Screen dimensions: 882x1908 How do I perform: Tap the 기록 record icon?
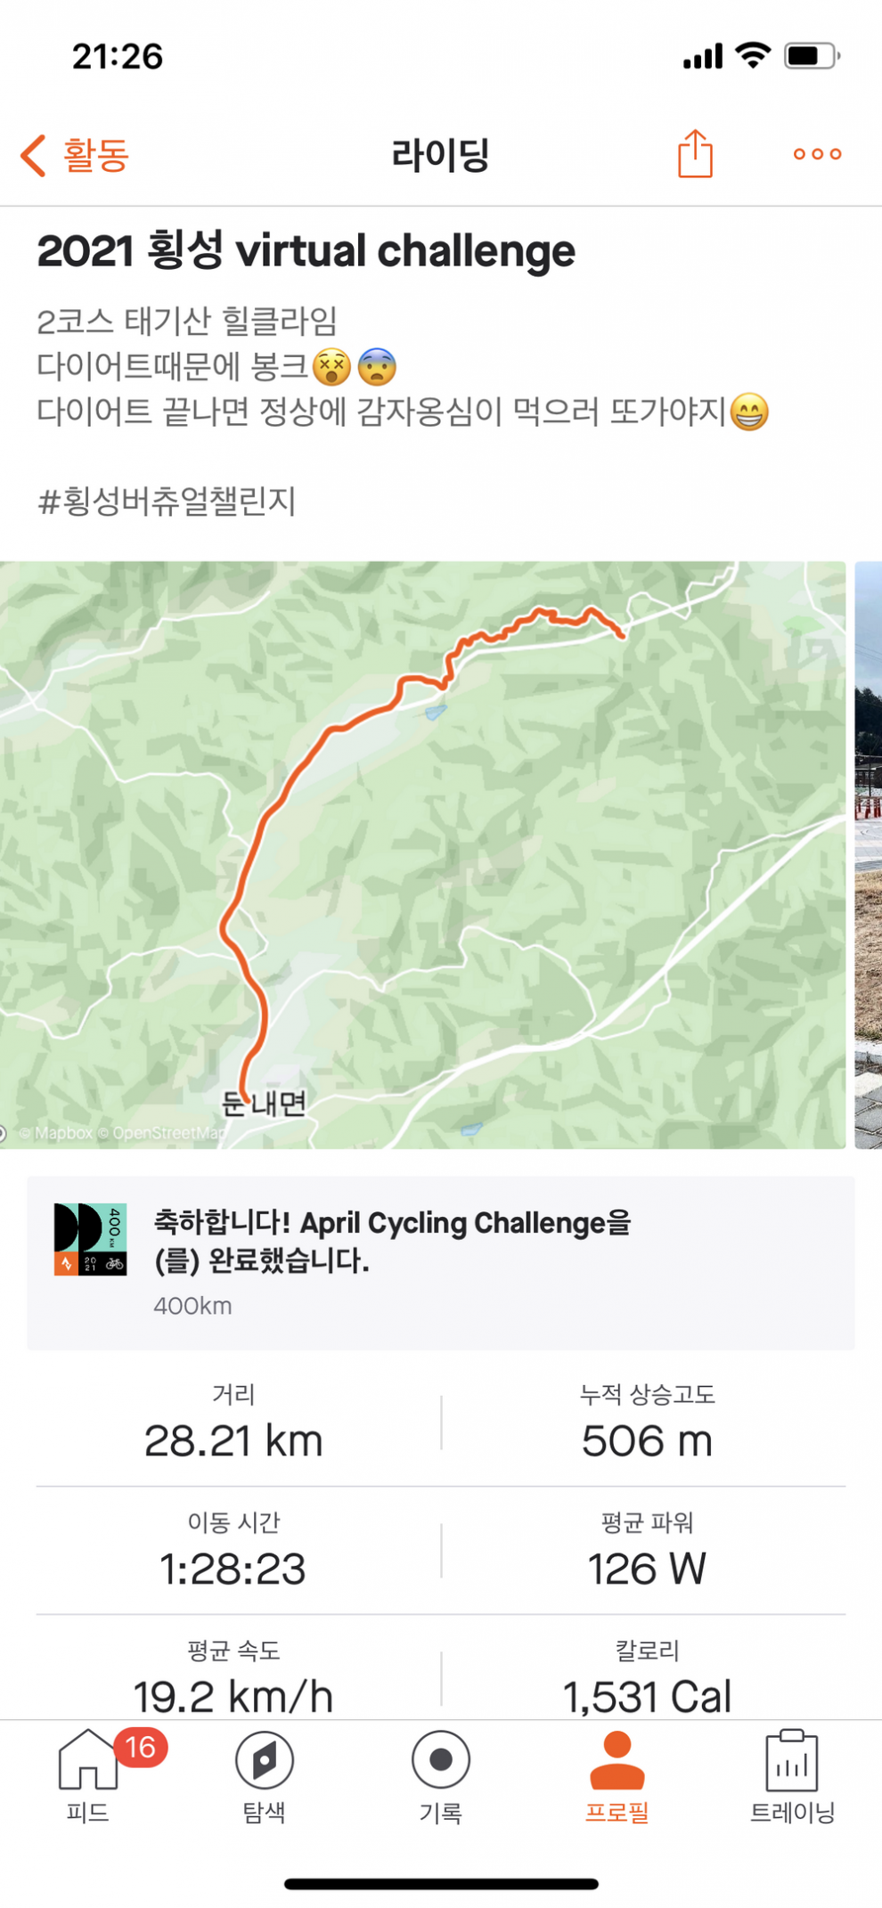[440, 1760]
